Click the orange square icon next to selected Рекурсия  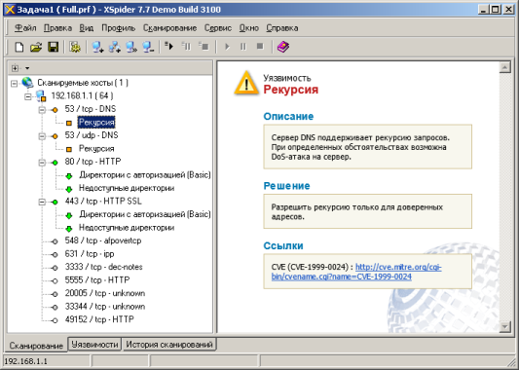point(69,123)
